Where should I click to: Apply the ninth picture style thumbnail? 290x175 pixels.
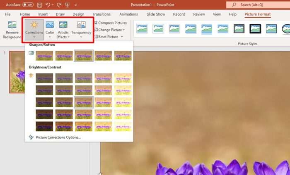[x=271, y=29]
